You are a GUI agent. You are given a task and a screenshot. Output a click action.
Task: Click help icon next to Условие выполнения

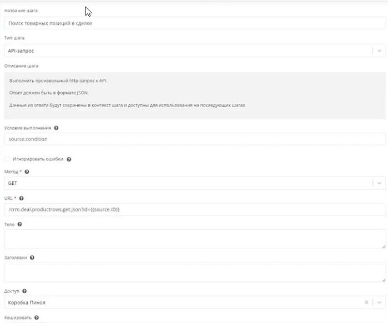click(x=56, y=128)
